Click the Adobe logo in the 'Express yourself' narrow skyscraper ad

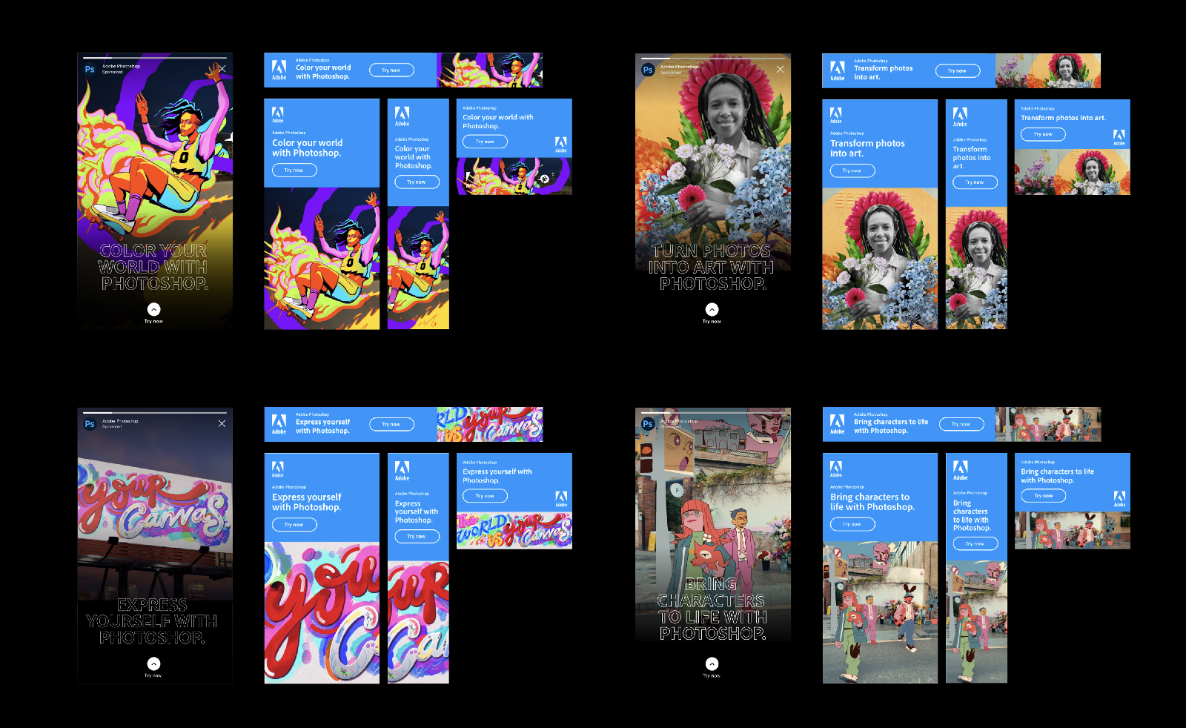[x=402, y=471]
